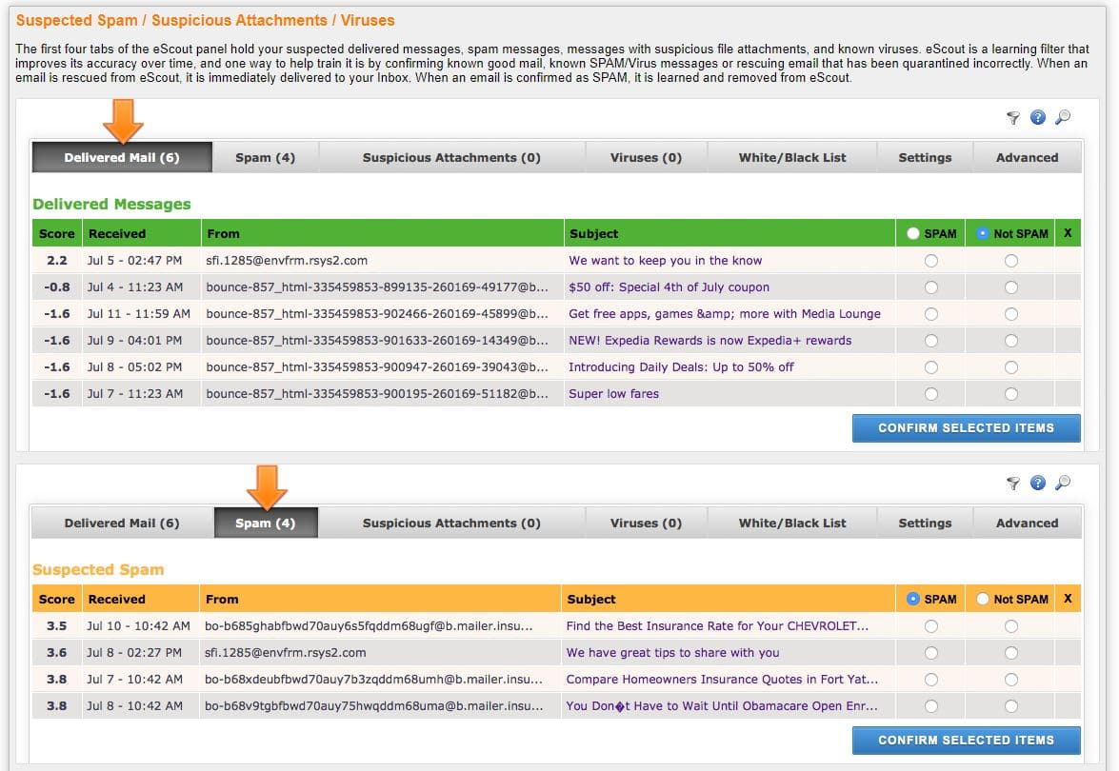1119x771 pixels.
Task: Sort Delivered Messages by the Score column header
Action: click(x=56, y=233)
